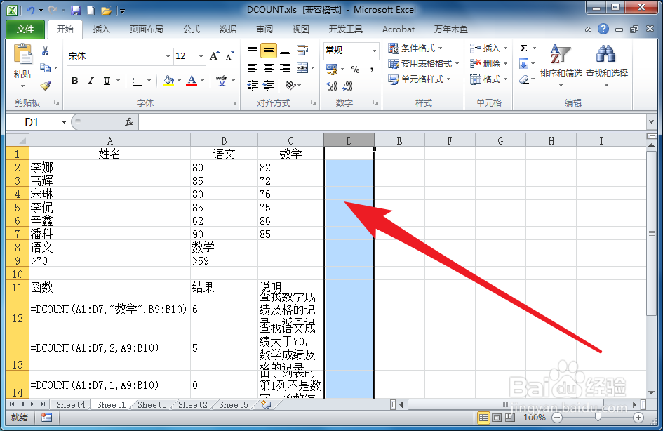Switch to the 页面布局 tab
The height and width of the screenshot is (431, 663).
click(147, 29)
